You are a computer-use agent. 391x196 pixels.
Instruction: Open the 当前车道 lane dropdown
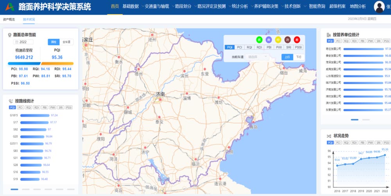click(257, 57)
